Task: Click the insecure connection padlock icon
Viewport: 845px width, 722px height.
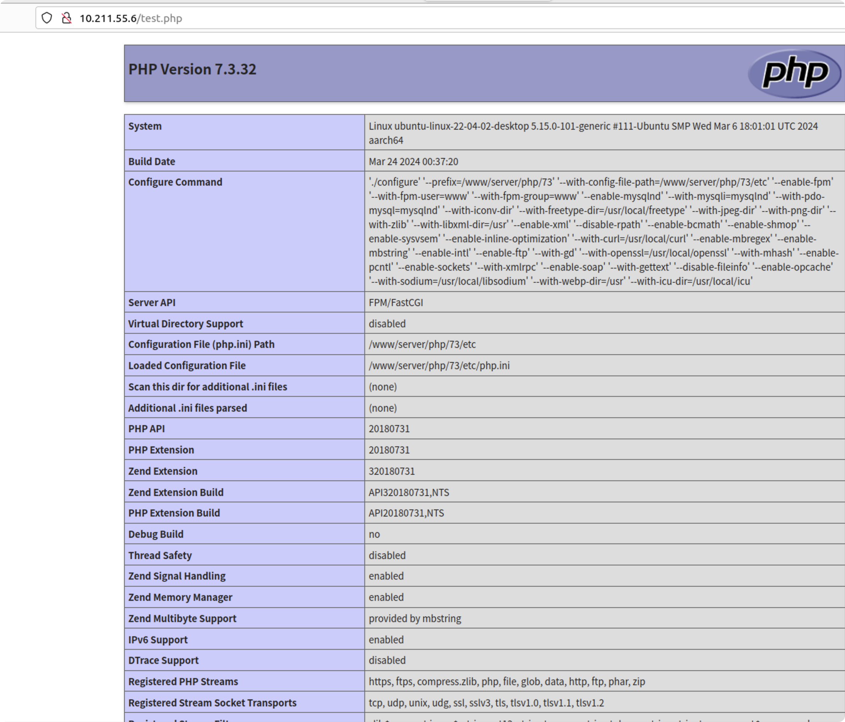Action: pyautogui.click(x=67, y=18)
